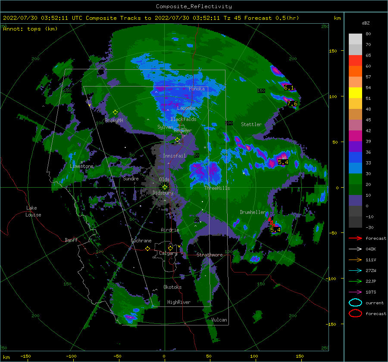The height and width of the screenshot is (362, 388).
Task: Click the Ponoka city label
Action: coord(197,89)
